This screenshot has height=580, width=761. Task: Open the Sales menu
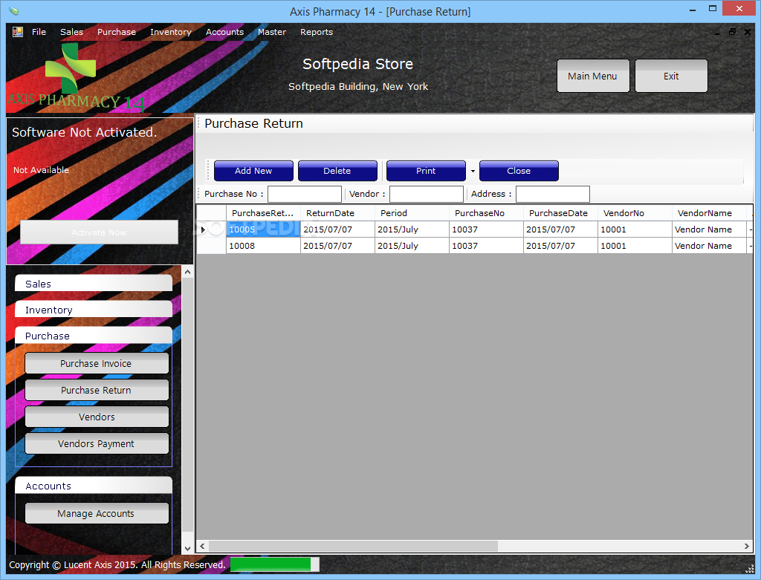pyautogui.click(x=71, y=32)
